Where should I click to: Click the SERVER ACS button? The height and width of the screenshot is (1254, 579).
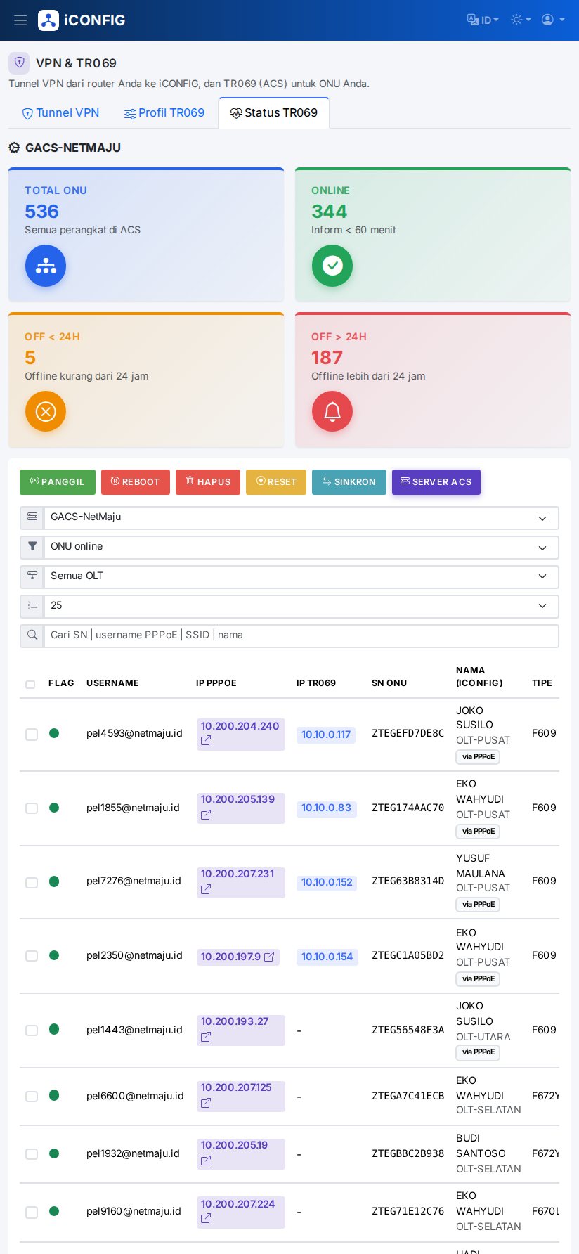tap(436, 482)
